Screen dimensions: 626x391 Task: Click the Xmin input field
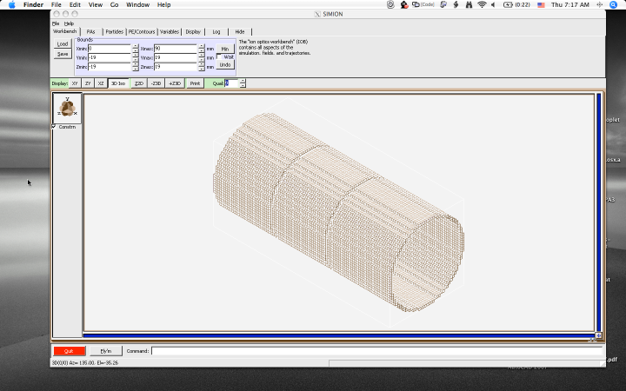[x=110, y=49]
